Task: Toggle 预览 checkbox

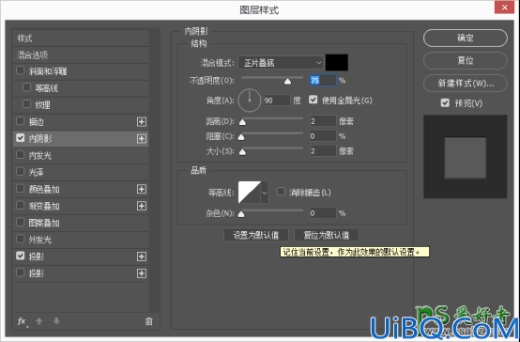Action: pos(445,103)
